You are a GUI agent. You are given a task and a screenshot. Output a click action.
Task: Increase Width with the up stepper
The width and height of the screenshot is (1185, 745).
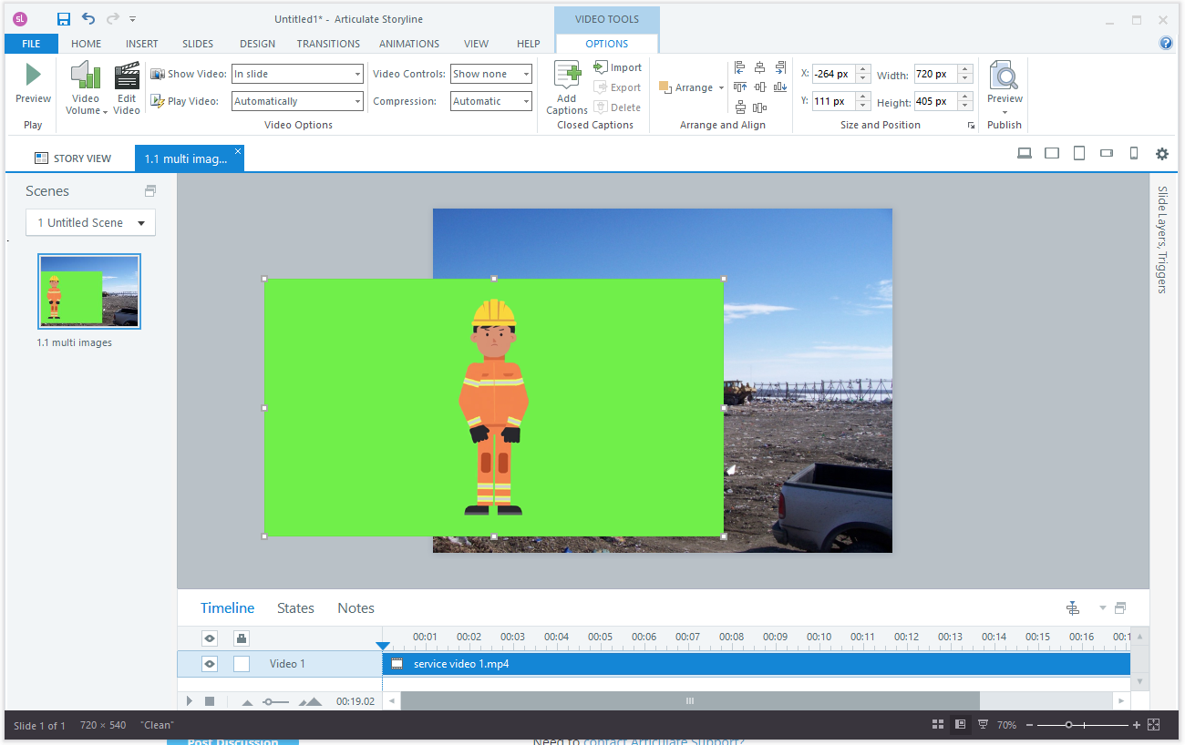[x=965, y=69]
